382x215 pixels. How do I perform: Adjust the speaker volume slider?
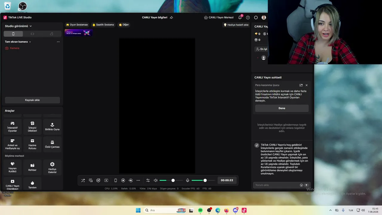tap(171, 180)
